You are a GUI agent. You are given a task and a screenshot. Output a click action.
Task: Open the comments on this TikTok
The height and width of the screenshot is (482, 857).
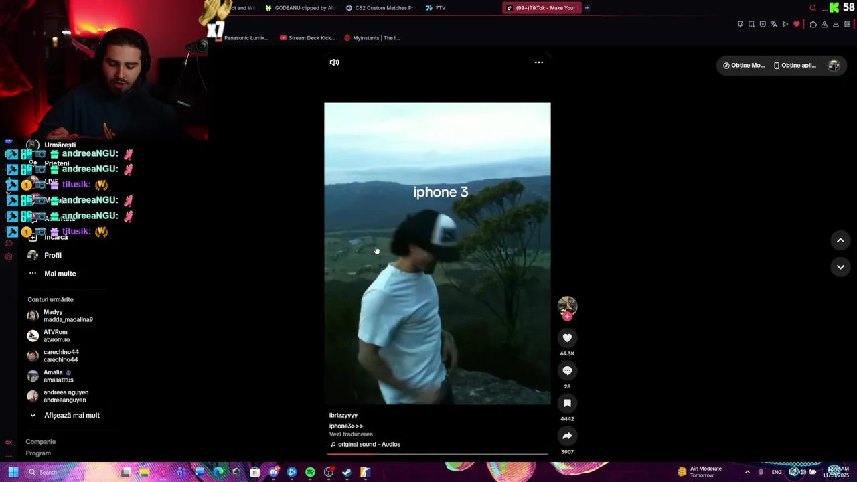click(567, 370)
